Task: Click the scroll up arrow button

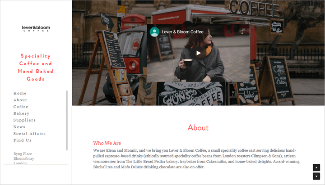Action: [316, 167]
